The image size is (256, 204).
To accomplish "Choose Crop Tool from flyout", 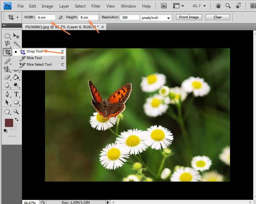I will point(39,51).
